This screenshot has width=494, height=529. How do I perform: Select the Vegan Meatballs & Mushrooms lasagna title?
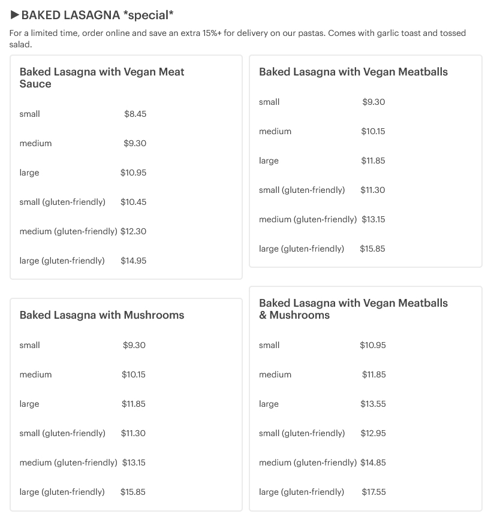click(353, 309)
